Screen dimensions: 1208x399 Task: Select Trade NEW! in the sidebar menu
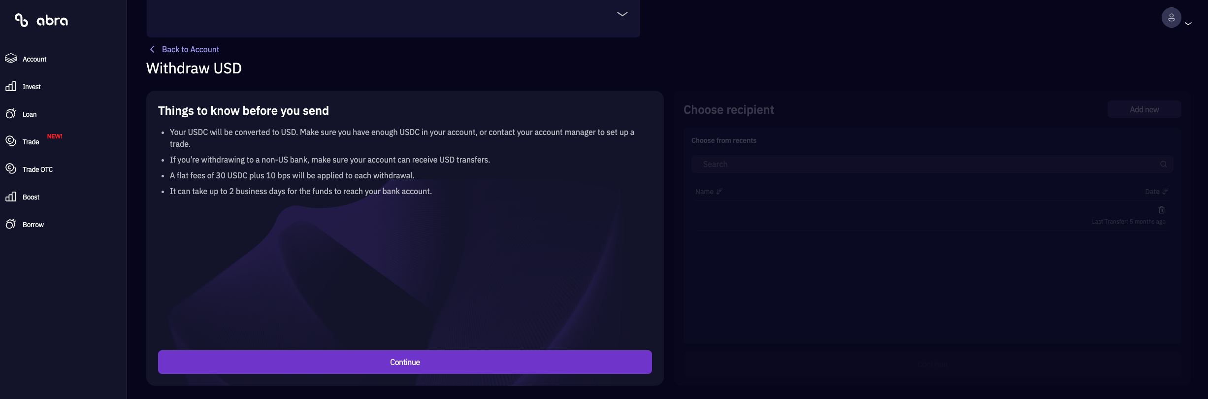30,141
